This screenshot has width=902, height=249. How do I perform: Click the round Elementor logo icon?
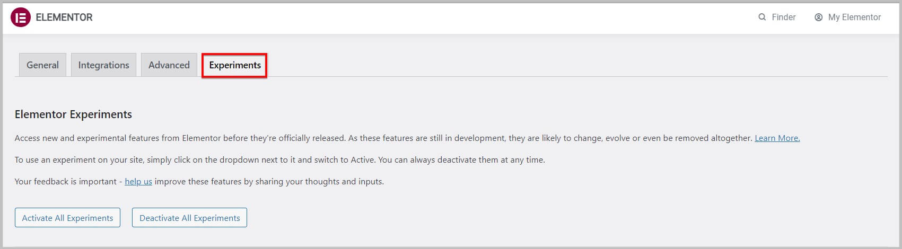pos(21,17)
